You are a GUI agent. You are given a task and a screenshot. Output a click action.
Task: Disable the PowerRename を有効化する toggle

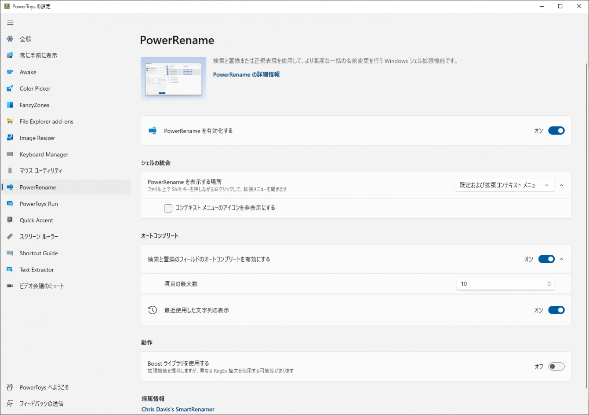pyautogui.click(x=556, y=130)
